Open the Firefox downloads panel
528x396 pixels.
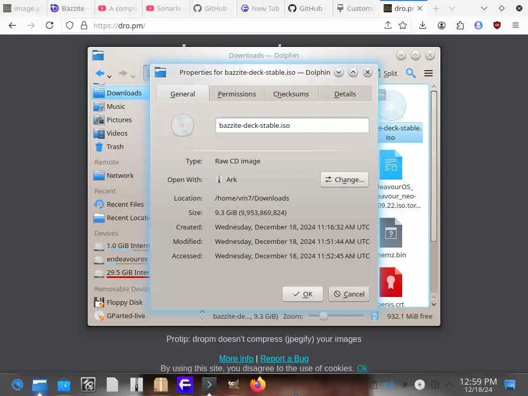point(422,25)
